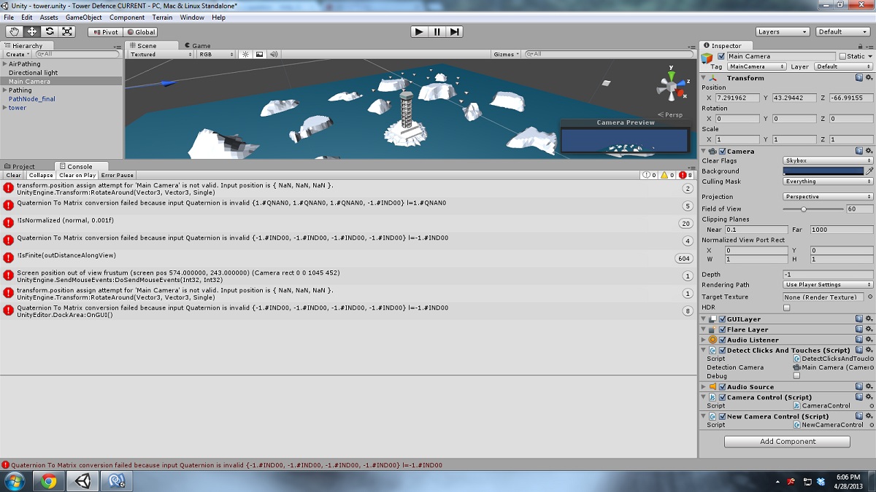
Task: Click the Play button
Action: 419,31
